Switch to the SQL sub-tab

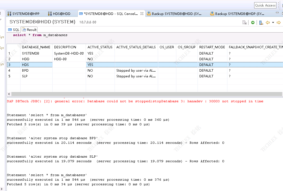14,30
